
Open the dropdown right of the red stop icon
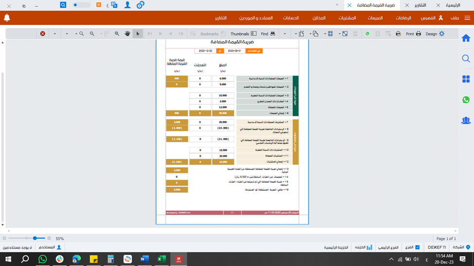55,34
